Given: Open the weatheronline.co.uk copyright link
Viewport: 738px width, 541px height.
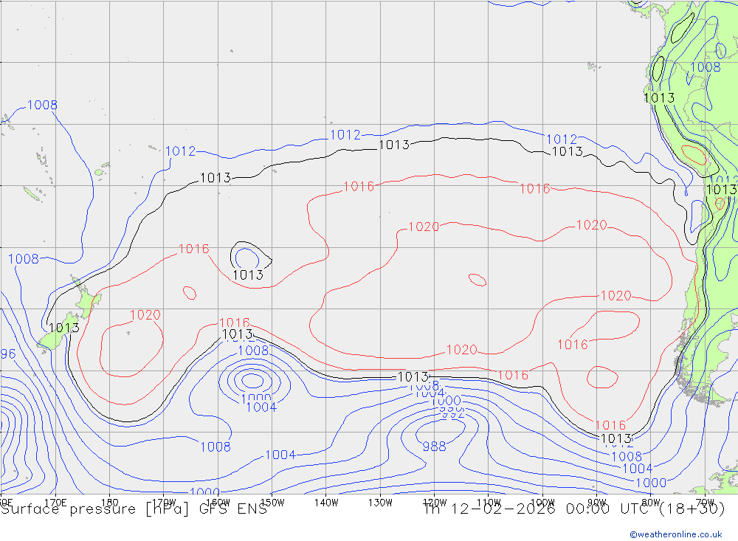Looking at the screenshot, I should coord(676,534).
